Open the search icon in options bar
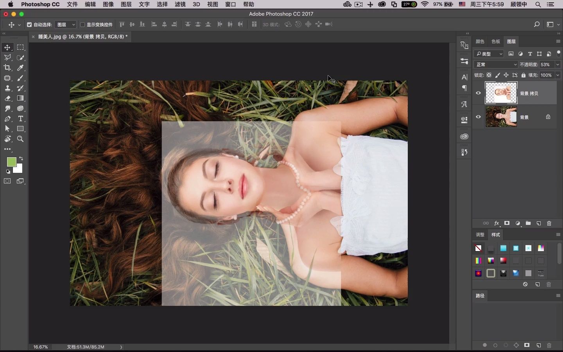The image size is (563, 352). (537, 24)
